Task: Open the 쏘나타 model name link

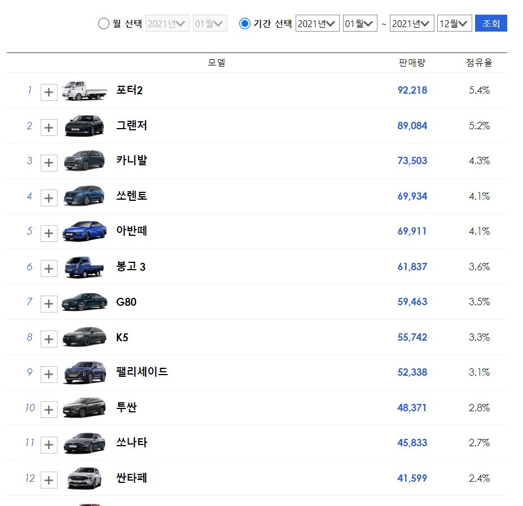Action: pos(131,443)
